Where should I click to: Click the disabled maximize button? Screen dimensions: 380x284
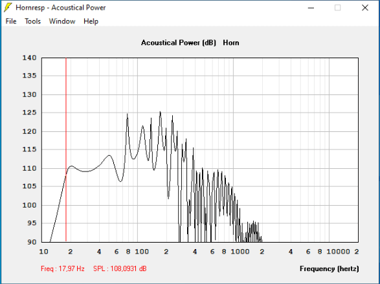pos(337,8)
